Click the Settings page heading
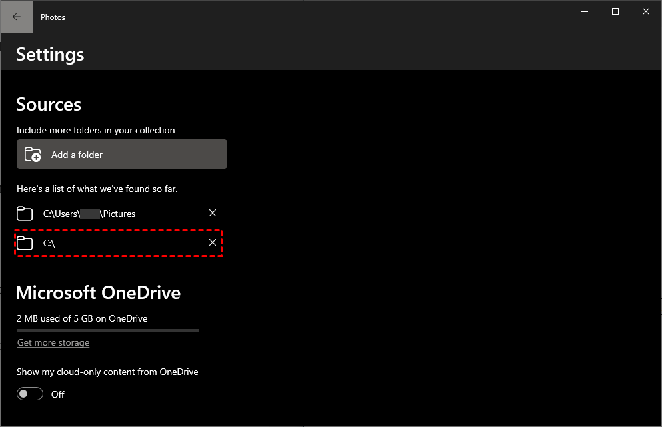 coord(50,55)
